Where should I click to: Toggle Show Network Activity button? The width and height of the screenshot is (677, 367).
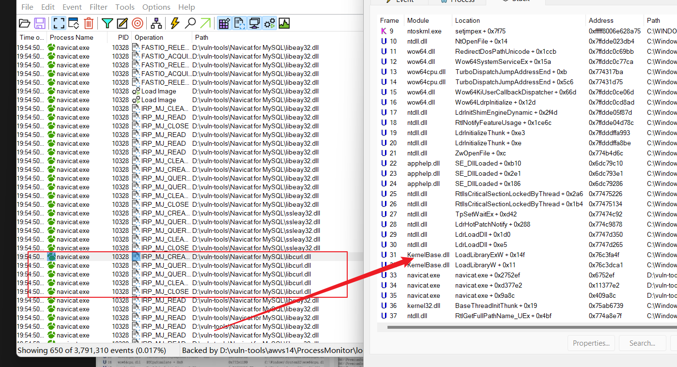[255, 23]
